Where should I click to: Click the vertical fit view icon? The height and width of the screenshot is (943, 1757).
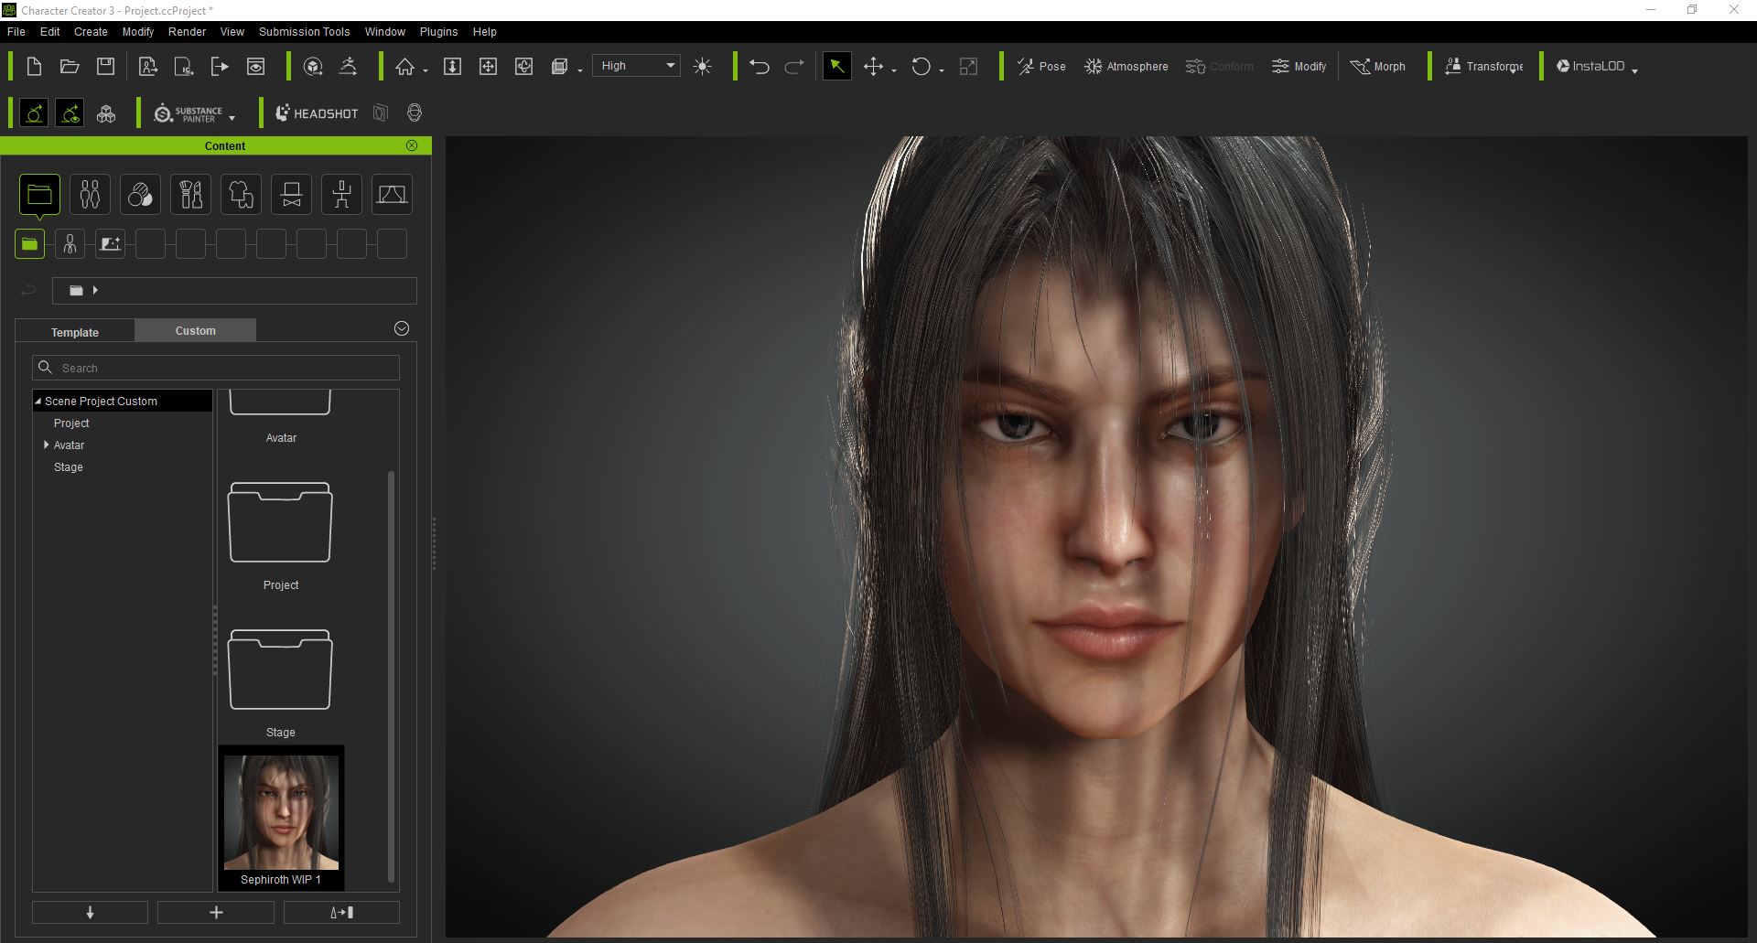point(452,66)
